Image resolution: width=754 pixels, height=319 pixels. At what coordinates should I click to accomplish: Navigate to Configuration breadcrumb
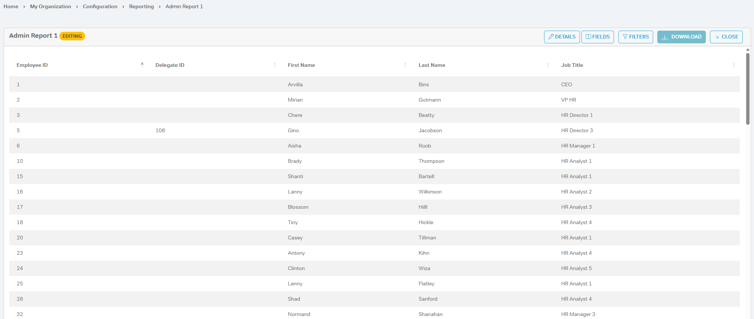pos(100,6)
